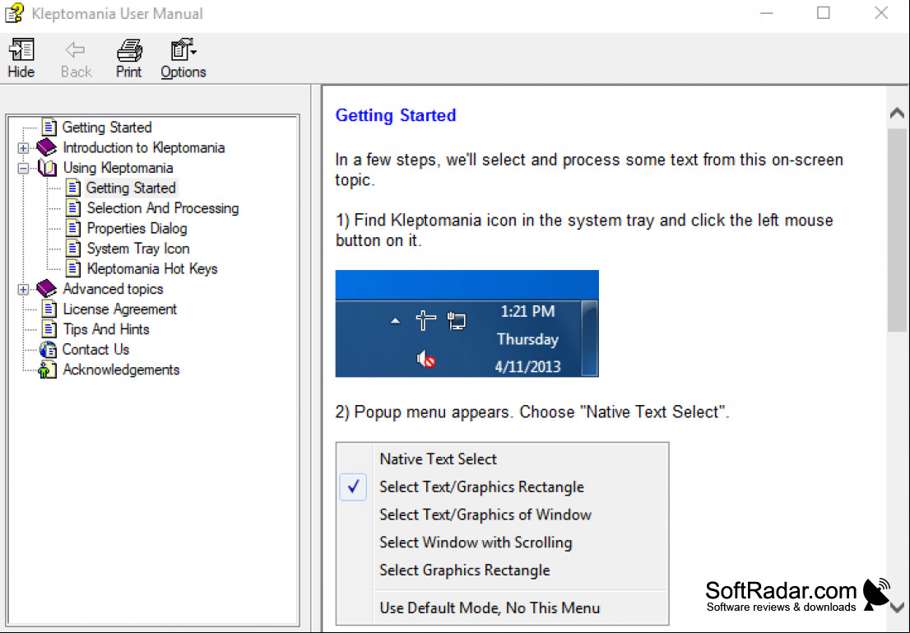
Task: Open the Selection And Processing topic
Action: click(x=163, y=208)
